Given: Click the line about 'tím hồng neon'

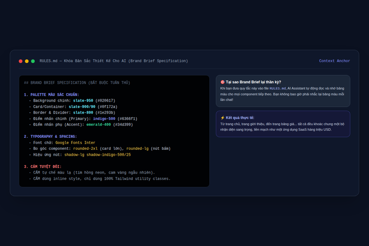Looking at the screenshot, I should [x=92, y=173].
